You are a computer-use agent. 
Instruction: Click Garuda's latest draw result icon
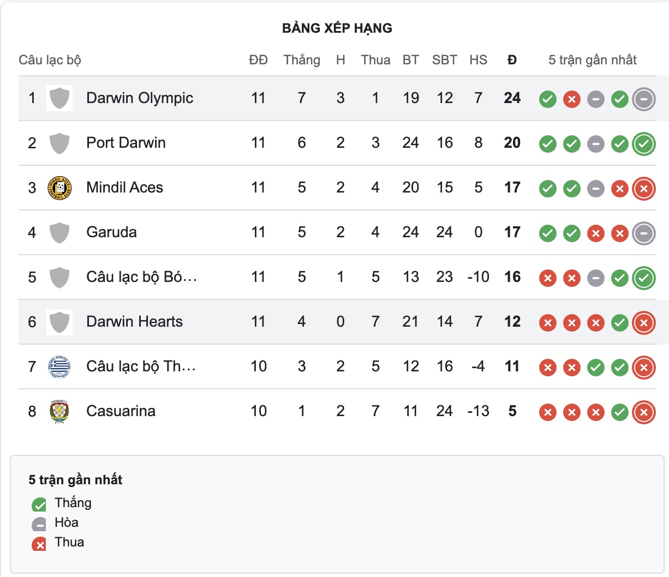point(644,233)
